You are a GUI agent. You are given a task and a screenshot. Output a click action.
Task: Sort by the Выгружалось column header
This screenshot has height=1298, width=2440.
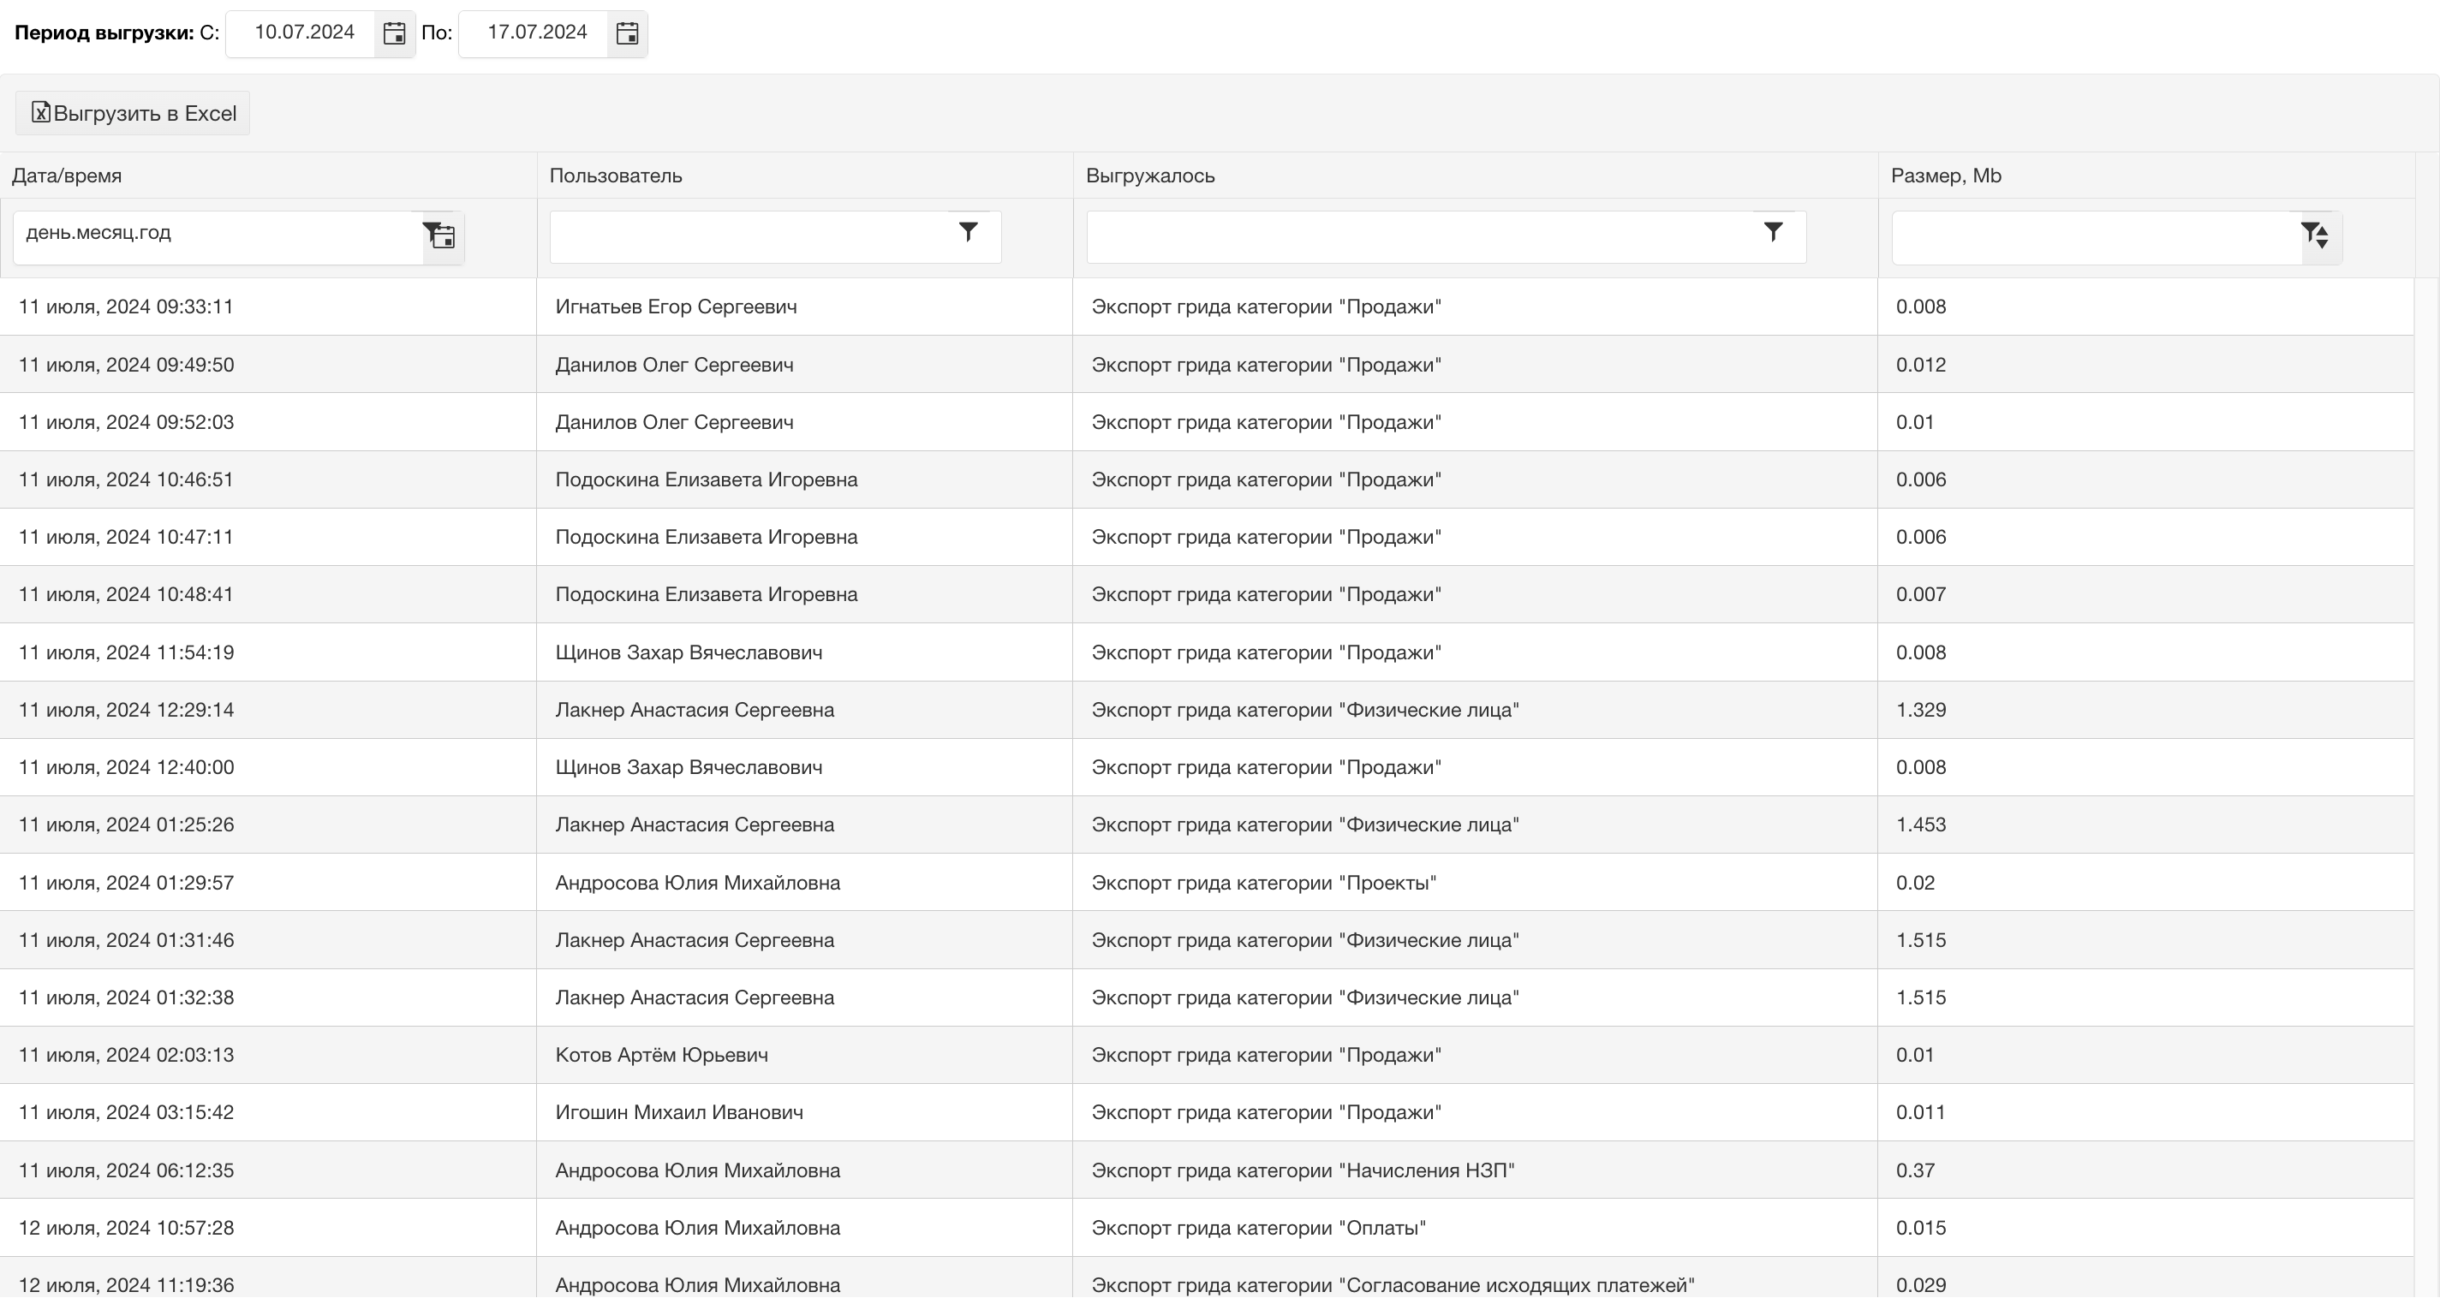point(1150,176)
